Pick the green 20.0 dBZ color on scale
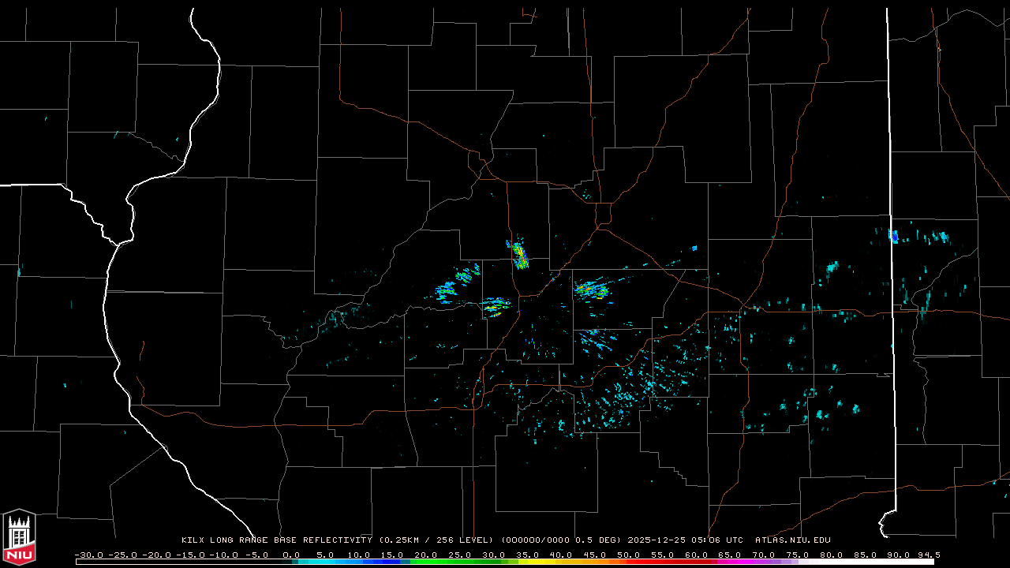 (x=426, y=562)
